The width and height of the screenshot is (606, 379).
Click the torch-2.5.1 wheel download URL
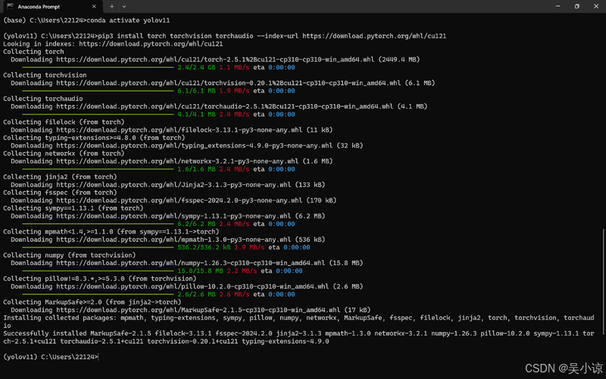(216, 60)
